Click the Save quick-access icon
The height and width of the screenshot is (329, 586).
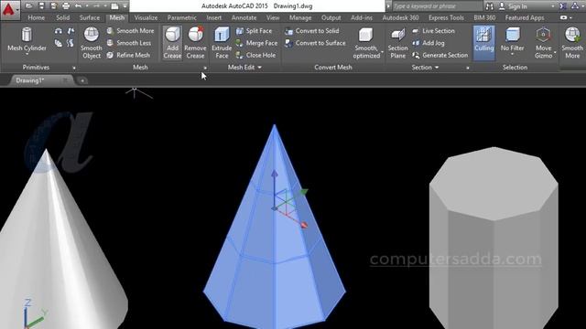click(41, 6)
